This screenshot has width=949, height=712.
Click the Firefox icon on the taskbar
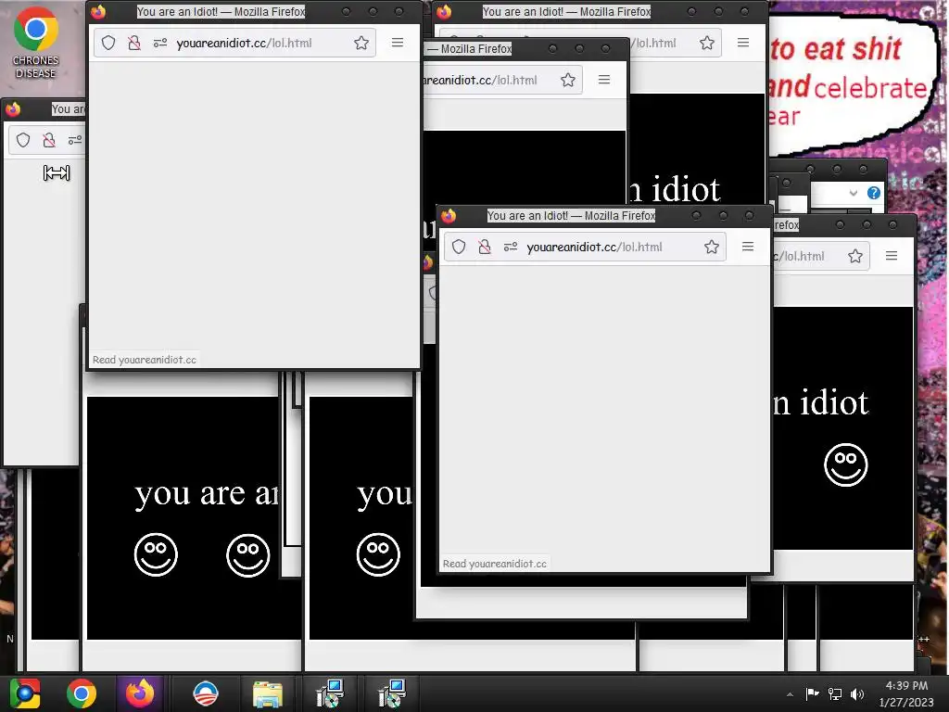pos(140,693)
